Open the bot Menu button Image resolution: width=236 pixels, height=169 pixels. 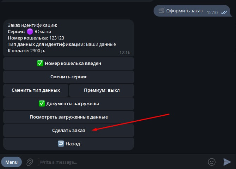pos(11,162)
